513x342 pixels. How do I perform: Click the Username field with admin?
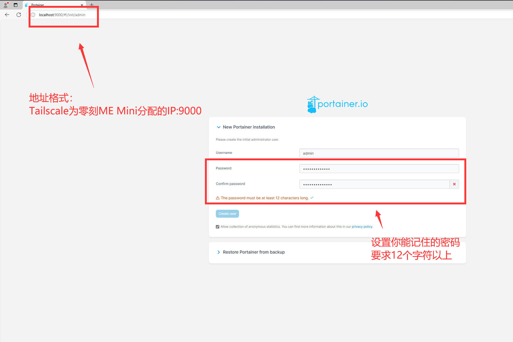coord(379,153)
